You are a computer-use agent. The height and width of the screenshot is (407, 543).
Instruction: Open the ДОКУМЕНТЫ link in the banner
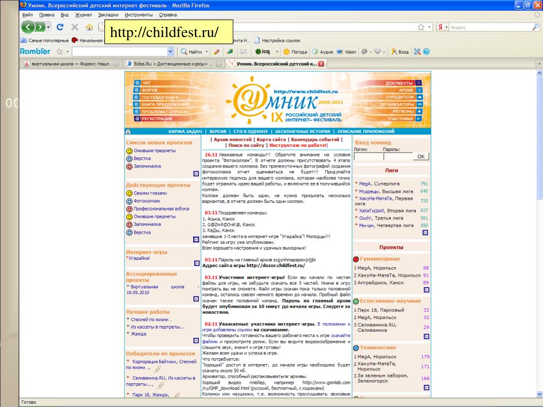point(399,83)
